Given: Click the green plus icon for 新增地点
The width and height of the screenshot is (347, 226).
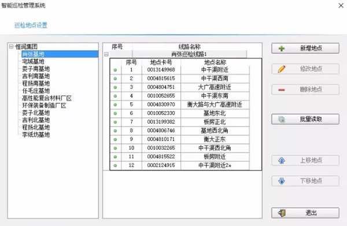Looking at the screenshot, I should tap(282, 48).
